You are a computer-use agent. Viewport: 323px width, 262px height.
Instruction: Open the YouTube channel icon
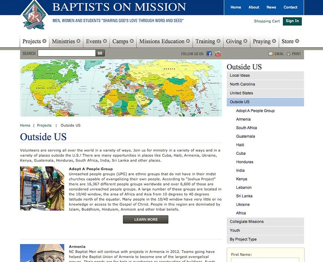pyautogui.click(x=218, y=54)
